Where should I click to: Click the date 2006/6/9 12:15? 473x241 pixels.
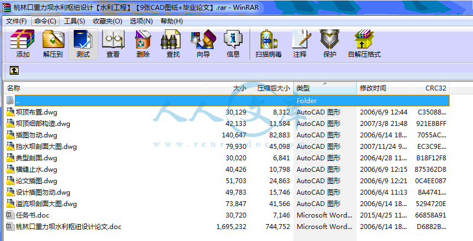tap(384, 170)
